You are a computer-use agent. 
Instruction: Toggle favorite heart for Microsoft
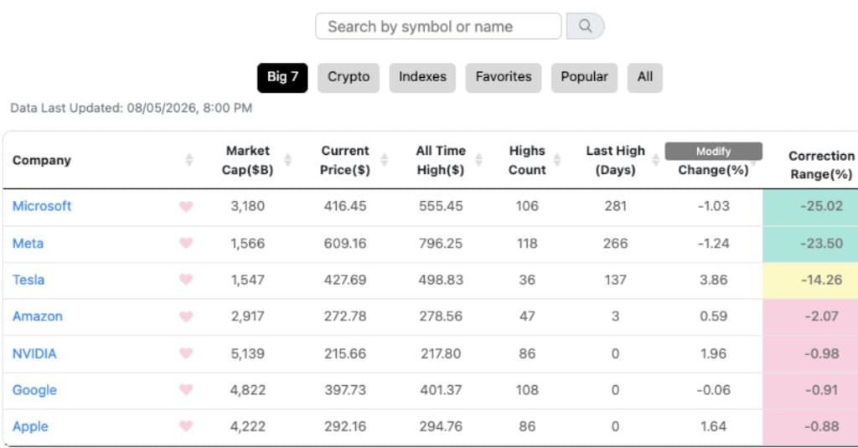(186, 206)
